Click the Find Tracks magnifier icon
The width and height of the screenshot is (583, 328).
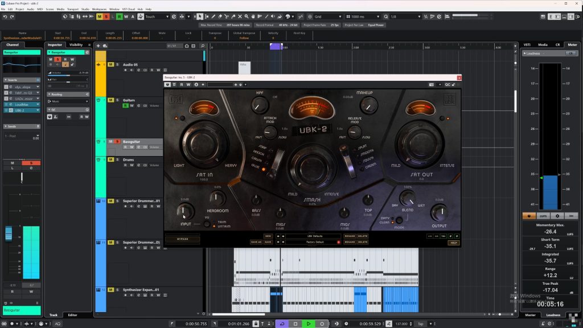click(x=202, y=46)
